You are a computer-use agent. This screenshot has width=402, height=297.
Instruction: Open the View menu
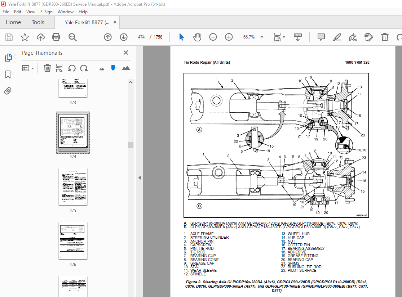coord(31,12)
